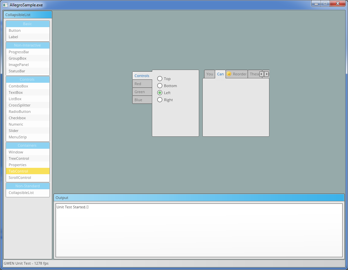Select the You tab
The width and height of the screenshot is (348, 270).
pyautogui.click(x=209, y=74)
